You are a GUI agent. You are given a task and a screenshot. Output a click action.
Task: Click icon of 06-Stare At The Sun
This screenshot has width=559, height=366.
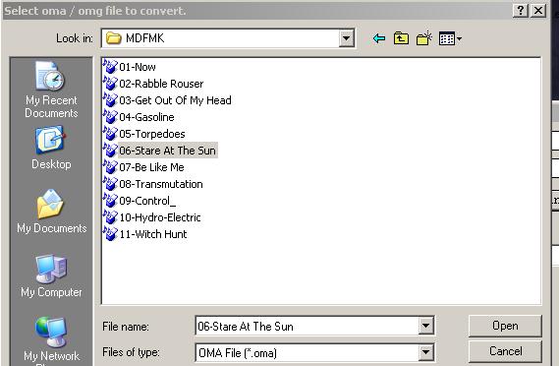click(110, 151)
